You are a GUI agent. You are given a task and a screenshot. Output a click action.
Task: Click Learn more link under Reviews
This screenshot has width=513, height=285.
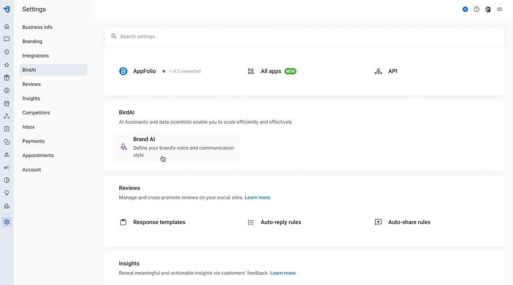[x=257, y=198]
